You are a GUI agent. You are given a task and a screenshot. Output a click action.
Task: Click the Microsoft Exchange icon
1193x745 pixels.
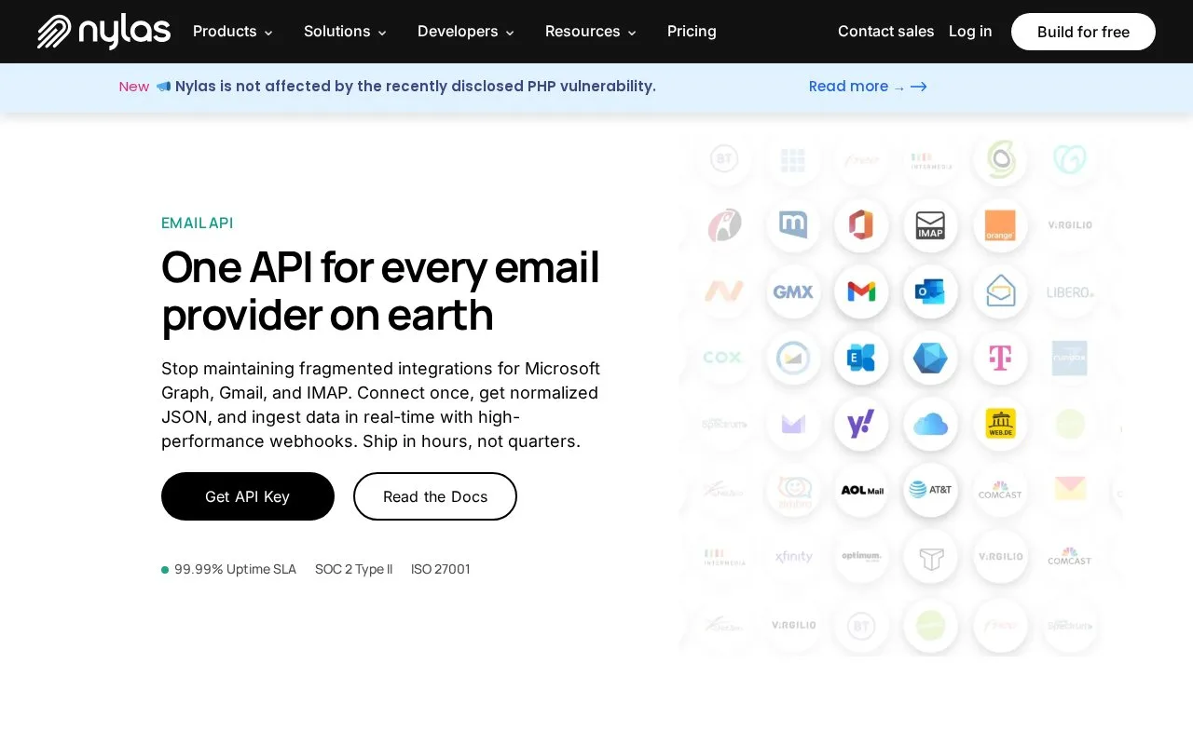pyautogui.click(x=861, y=358)
